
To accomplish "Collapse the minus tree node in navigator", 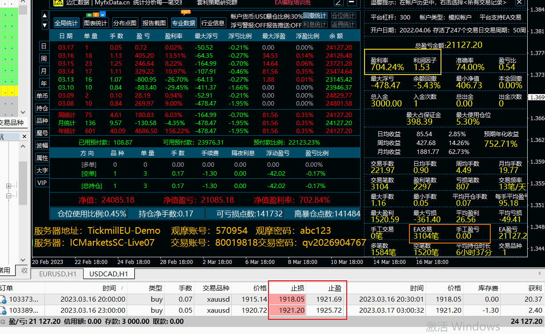I will pyautogui.click(x=8, y=196).
